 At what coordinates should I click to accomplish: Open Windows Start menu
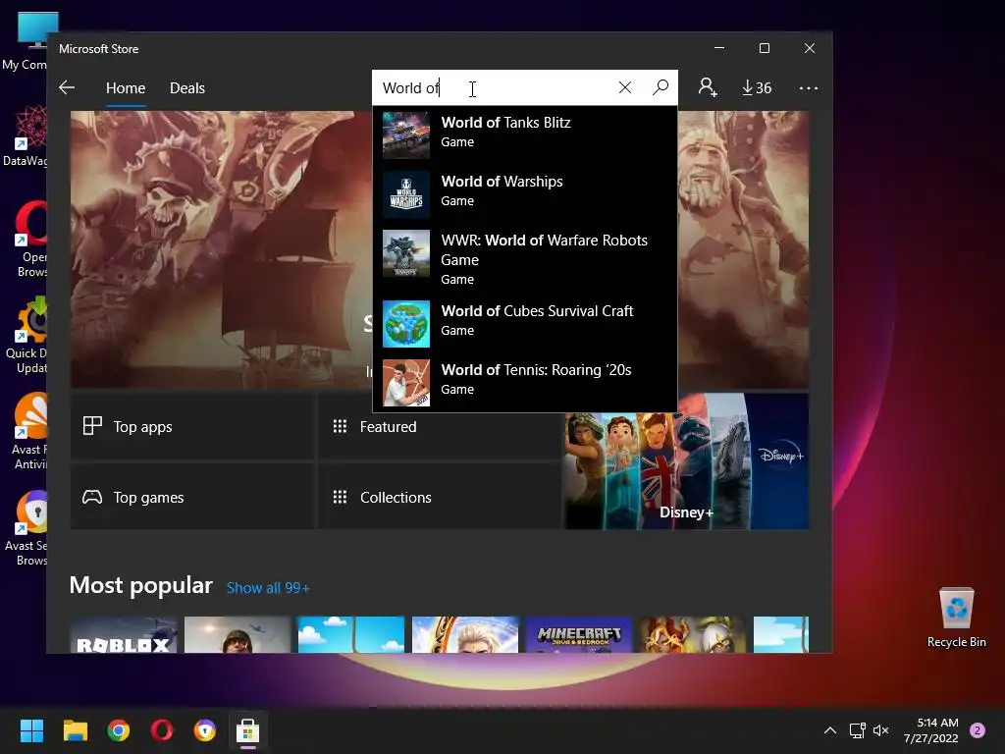pos(31,730)
